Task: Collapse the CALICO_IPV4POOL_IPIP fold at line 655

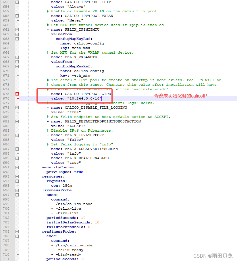Action: click(17, 2)
